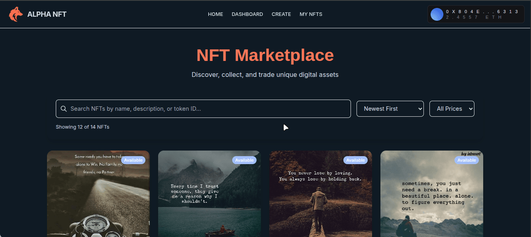Click the Available badge on the hey introvert NFT
The image size is (531, 237).
[x=466, y=160]
